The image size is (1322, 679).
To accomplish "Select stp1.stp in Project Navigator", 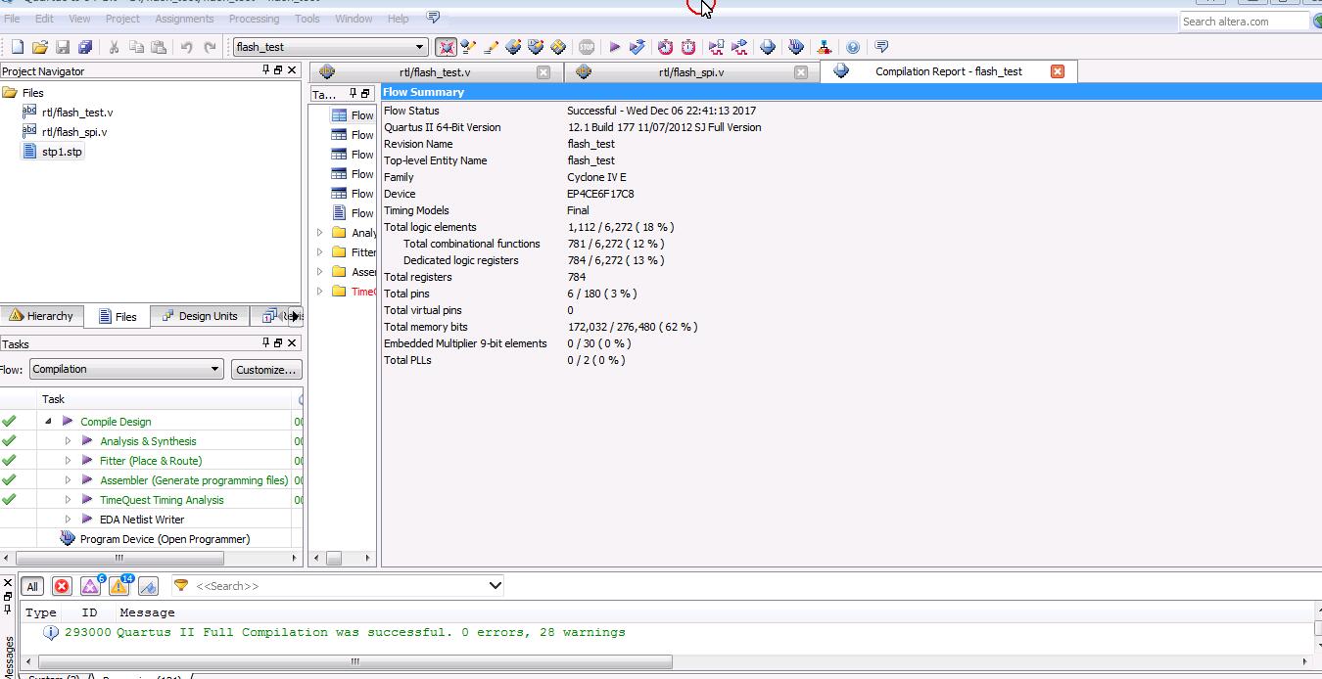I will (x=62, y=152).
